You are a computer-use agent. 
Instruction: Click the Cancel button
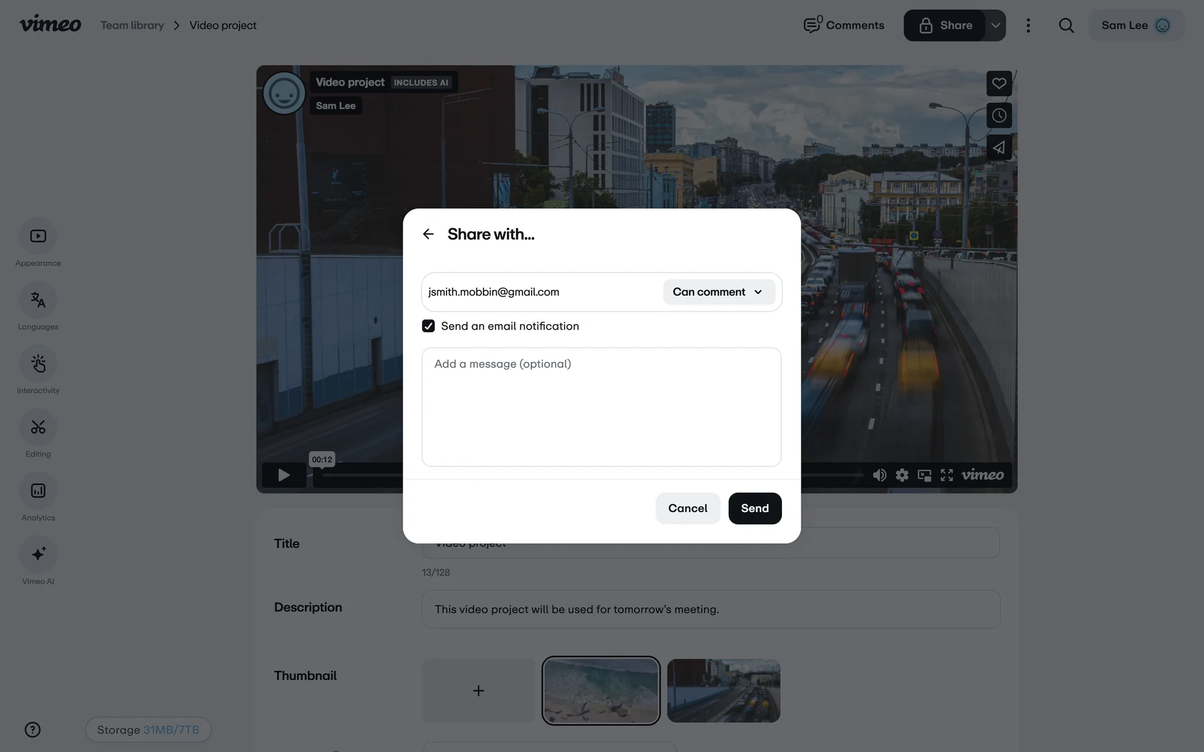(687, 508)
